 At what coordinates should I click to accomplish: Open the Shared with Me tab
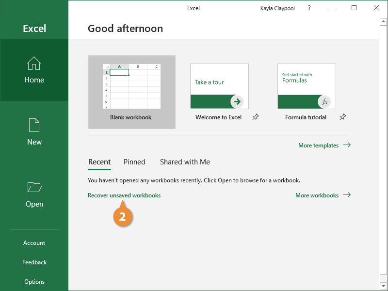click(x=184, y=162)
